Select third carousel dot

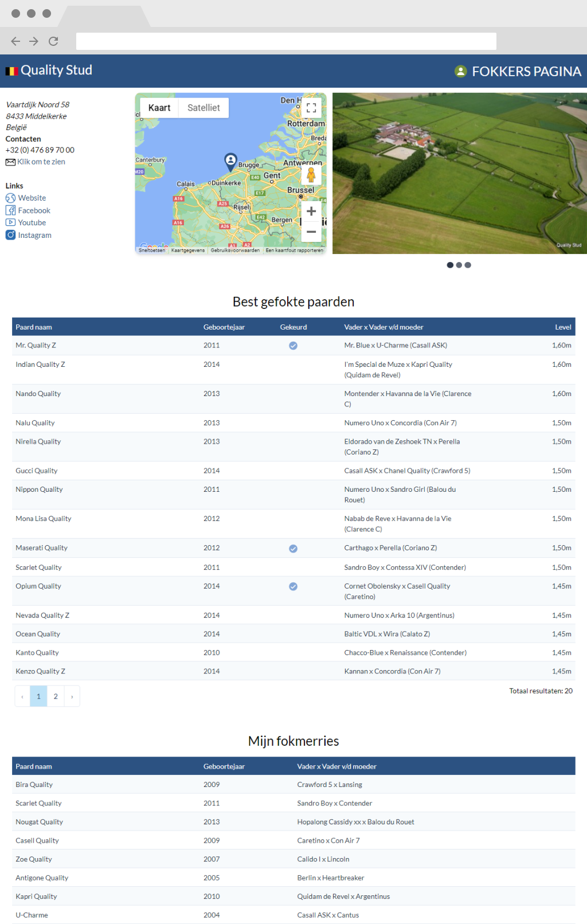[468, 265]
